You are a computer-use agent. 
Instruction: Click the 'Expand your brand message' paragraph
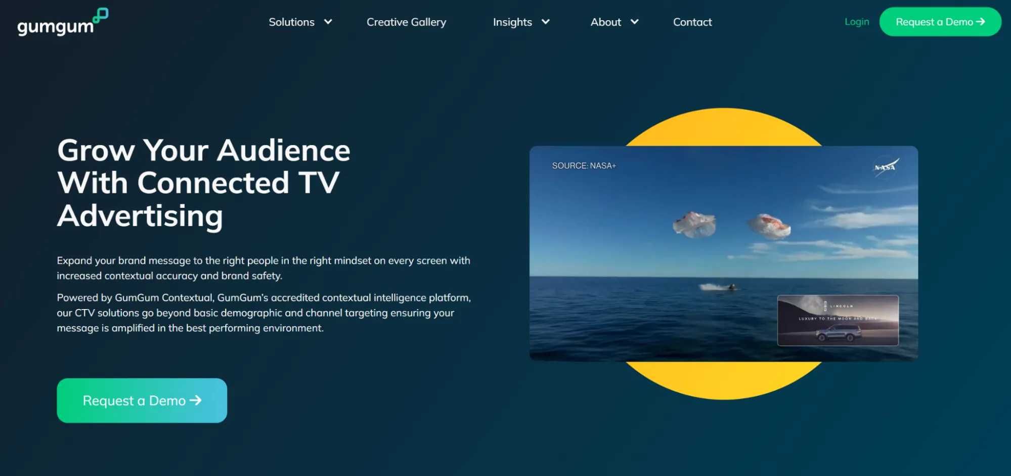tap(263, 268)
